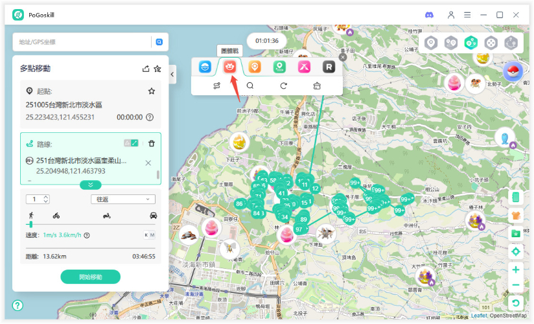Adjust the movement speed slider handle

coord(30,224)
